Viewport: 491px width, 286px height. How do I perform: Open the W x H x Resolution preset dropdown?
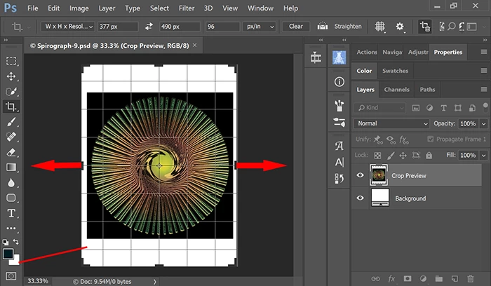coord(67,27)
